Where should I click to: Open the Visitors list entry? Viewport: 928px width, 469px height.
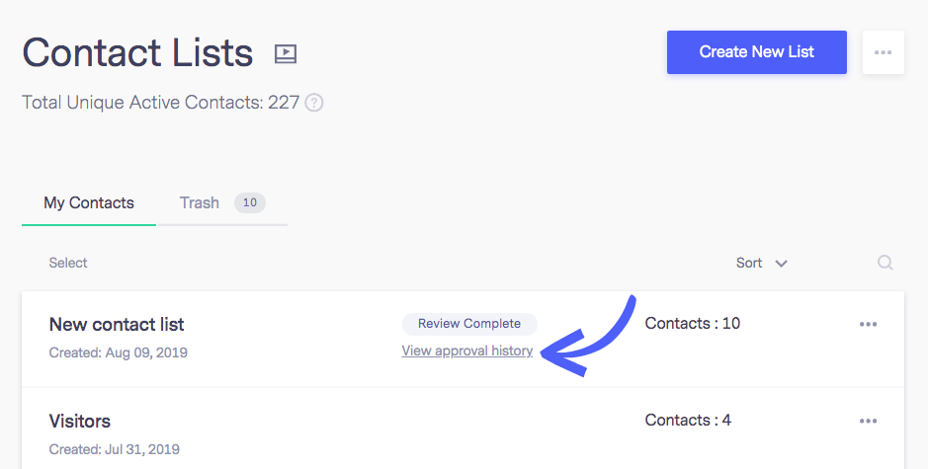click(80, 421)
